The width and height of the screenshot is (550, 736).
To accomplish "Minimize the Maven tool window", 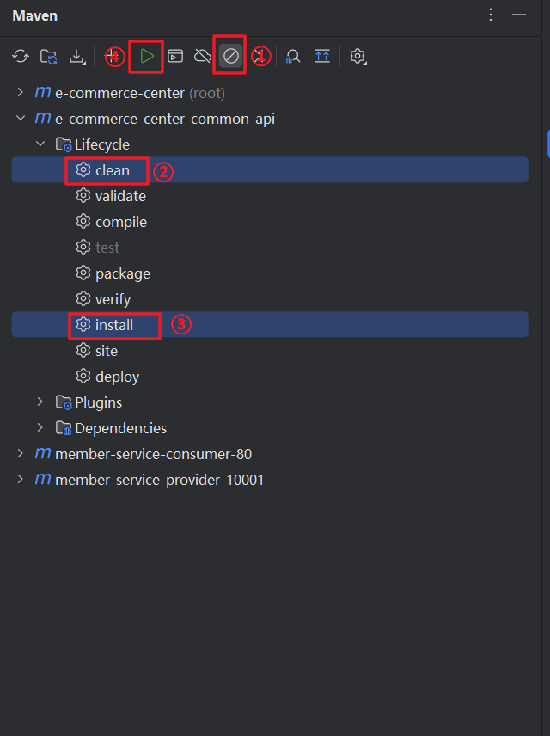I will [518, 15].
